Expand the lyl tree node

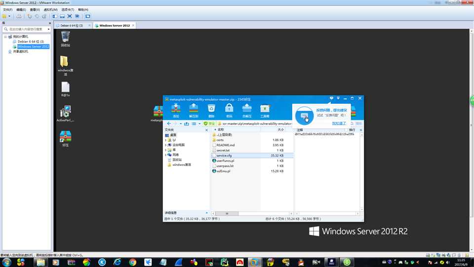coord(166,140)
